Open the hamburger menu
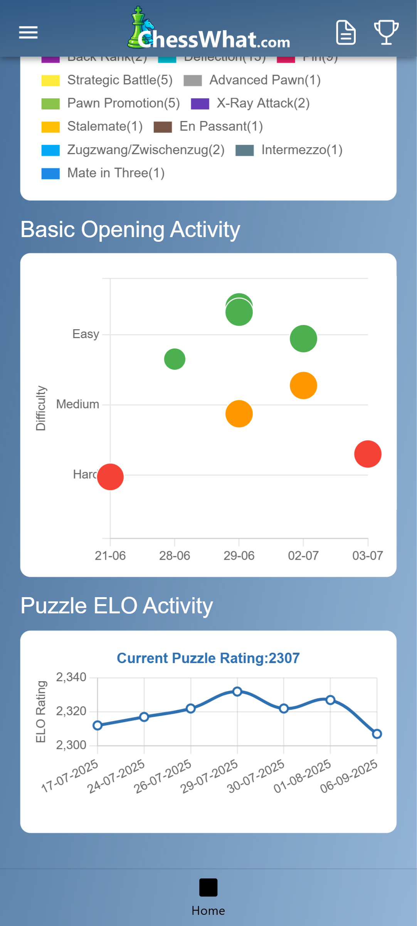 click(x=29, y=32)
